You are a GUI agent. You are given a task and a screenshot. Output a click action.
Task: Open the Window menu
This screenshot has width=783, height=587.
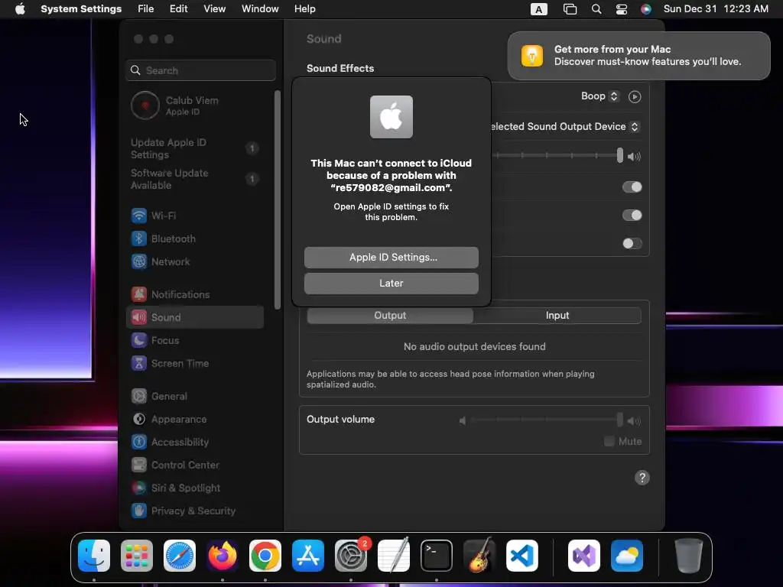[260, 9]
